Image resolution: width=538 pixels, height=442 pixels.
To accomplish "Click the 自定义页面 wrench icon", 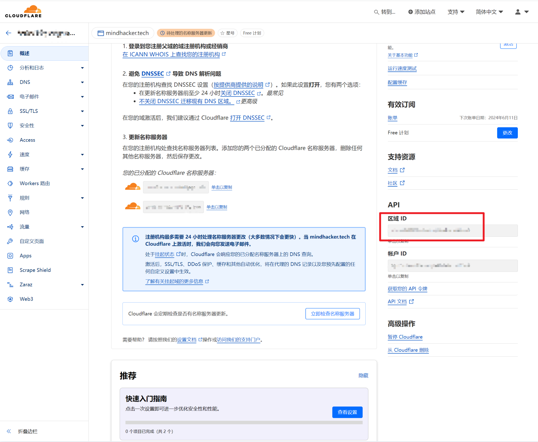I will point(10,241).
